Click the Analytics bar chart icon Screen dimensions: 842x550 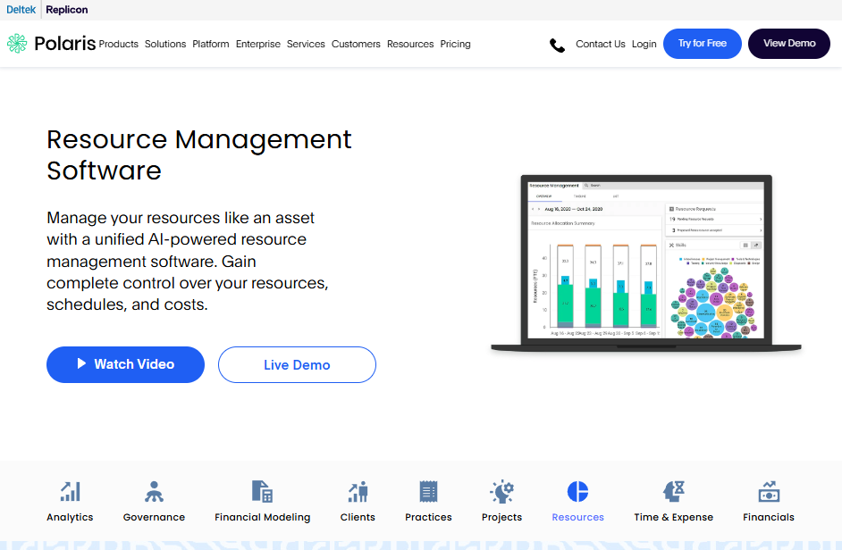tap(70, 491)
